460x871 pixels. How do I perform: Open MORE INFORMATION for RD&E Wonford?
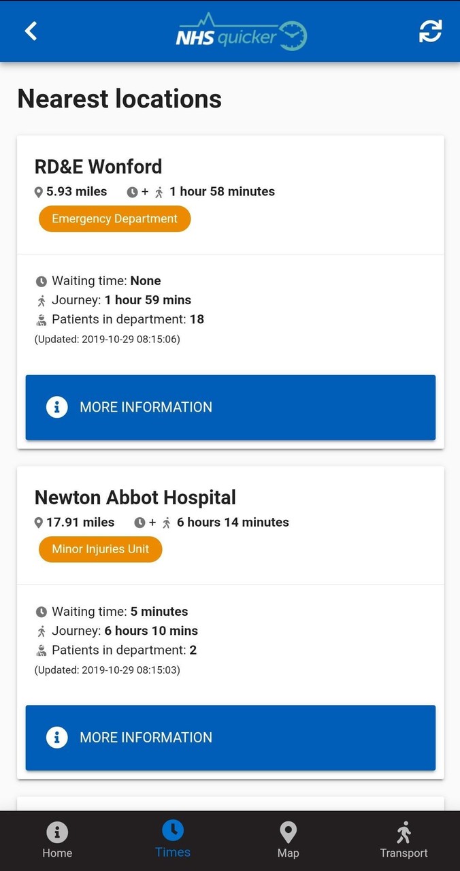point(230,407)
